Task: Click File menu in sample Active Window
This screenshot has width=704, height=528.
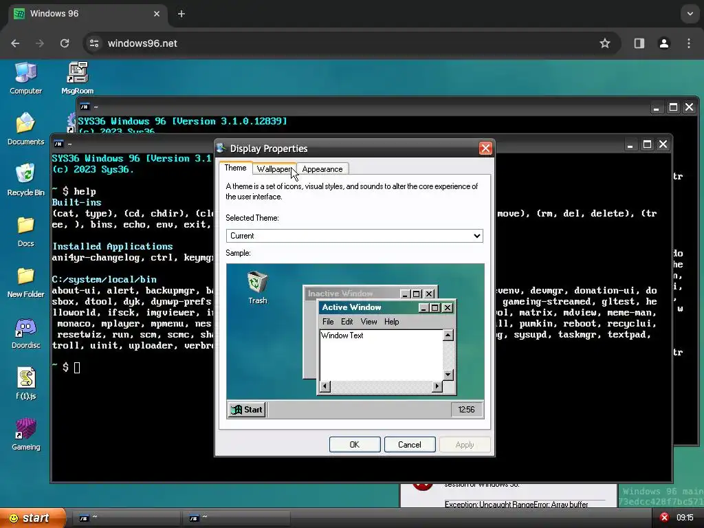Action: (328, 322)
